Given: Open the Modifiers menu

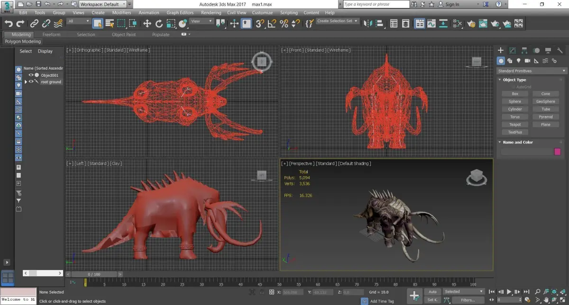Looking at the screenshot, I should [121, 13].
